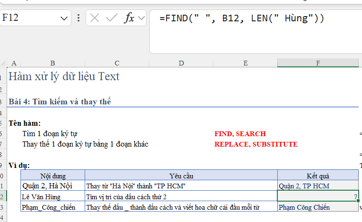Select column E header

(x=245, y=63)
